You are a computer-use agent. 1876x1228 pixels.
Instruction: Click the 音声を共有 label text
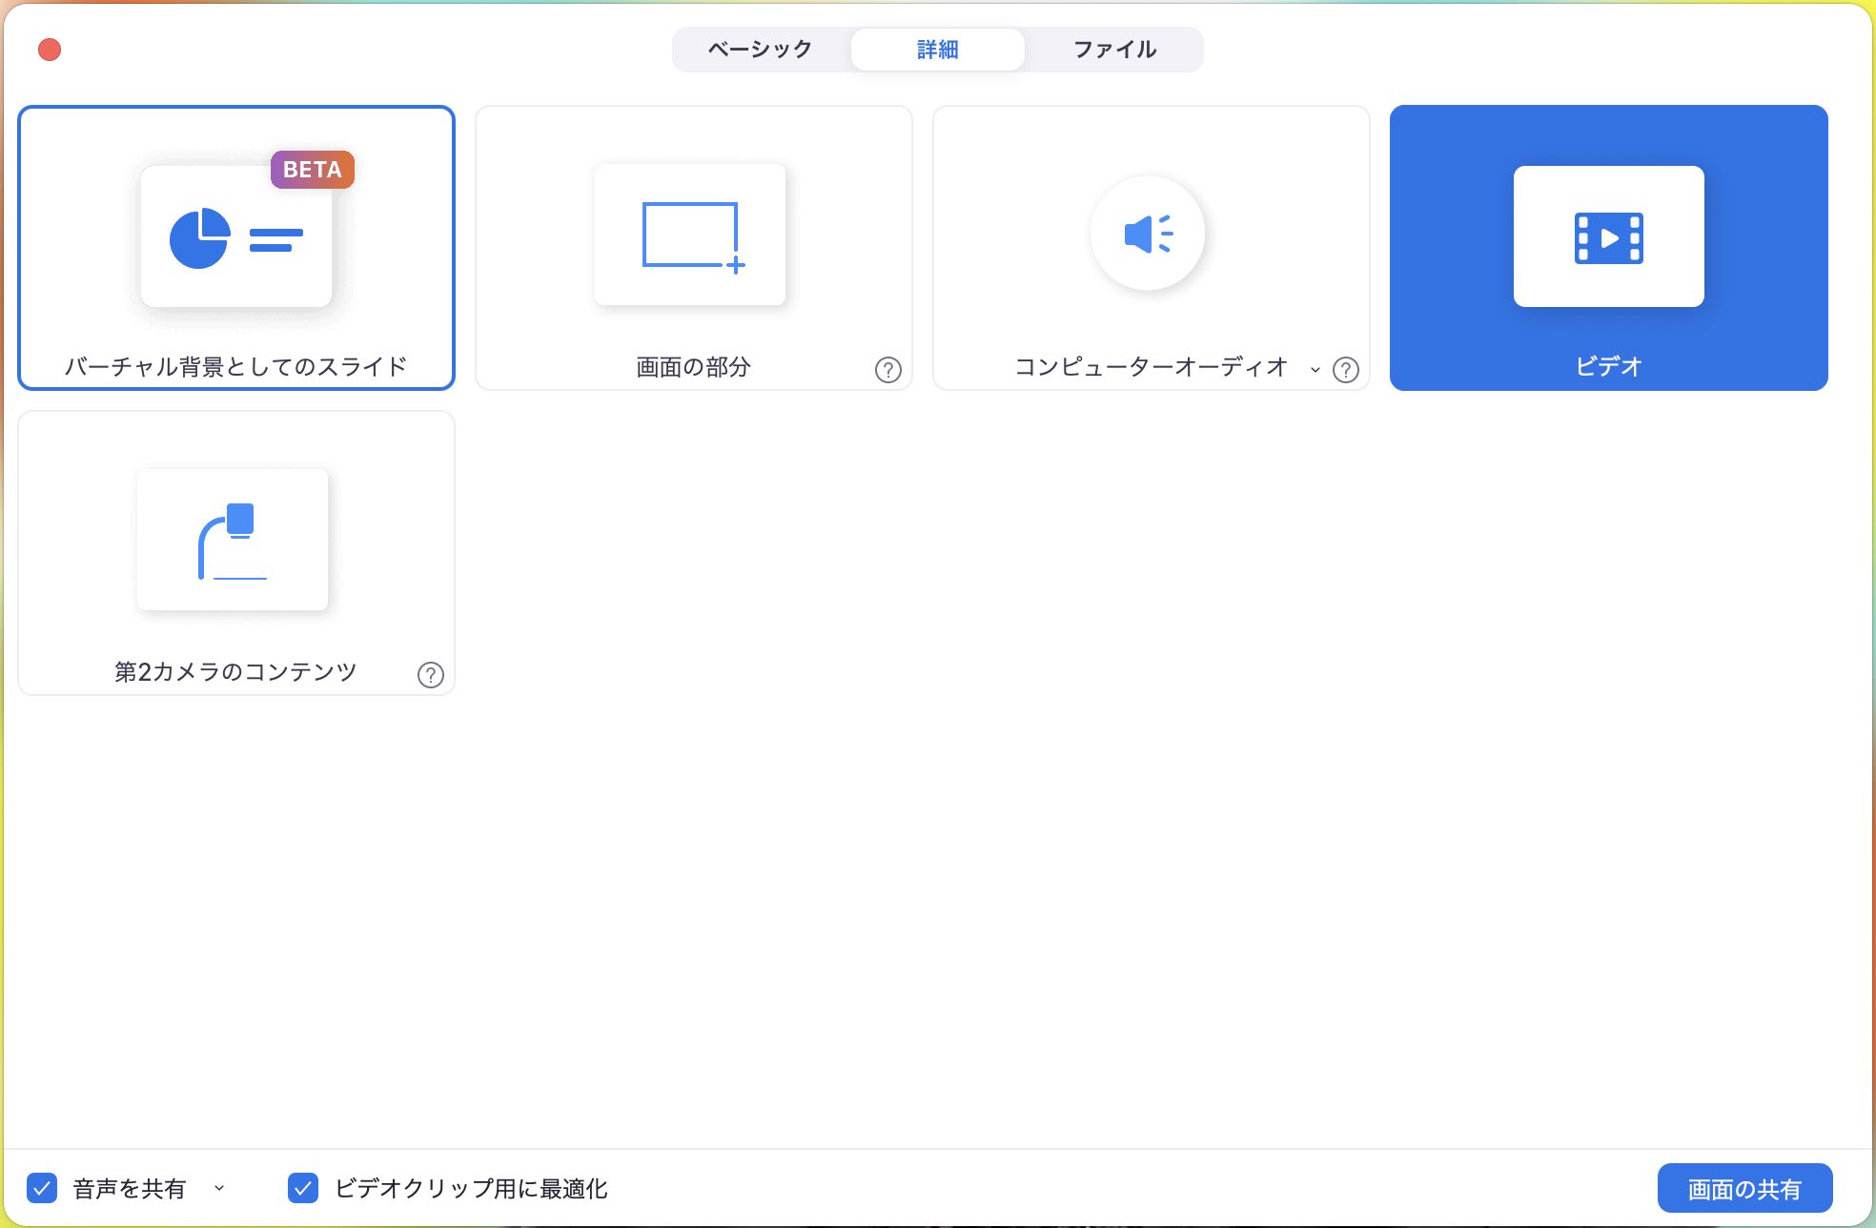(130, 1189)
